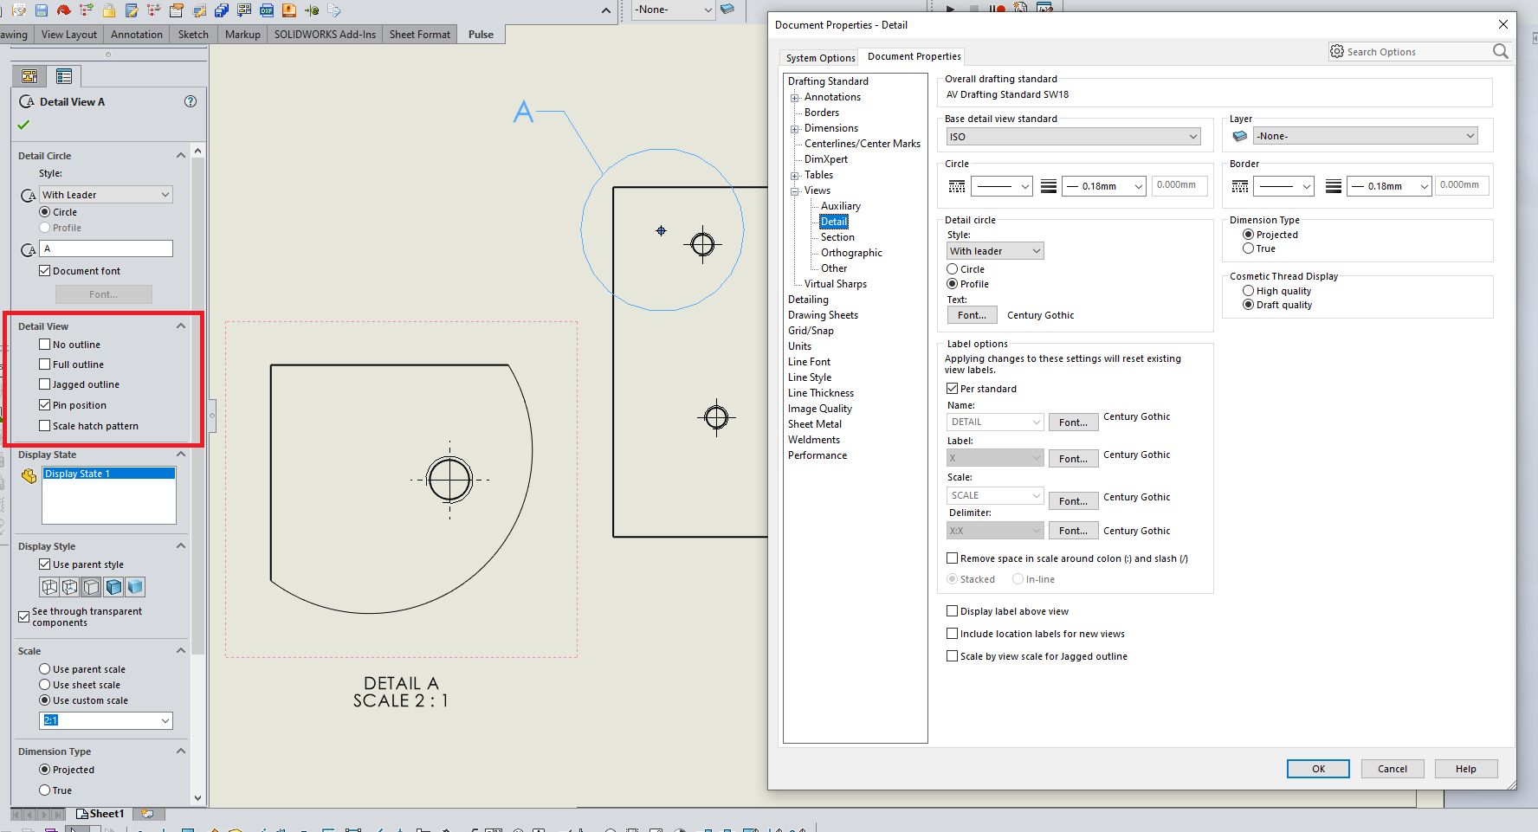
Task: Select Wireframe display style icon
Action: (x=49, y=587)
